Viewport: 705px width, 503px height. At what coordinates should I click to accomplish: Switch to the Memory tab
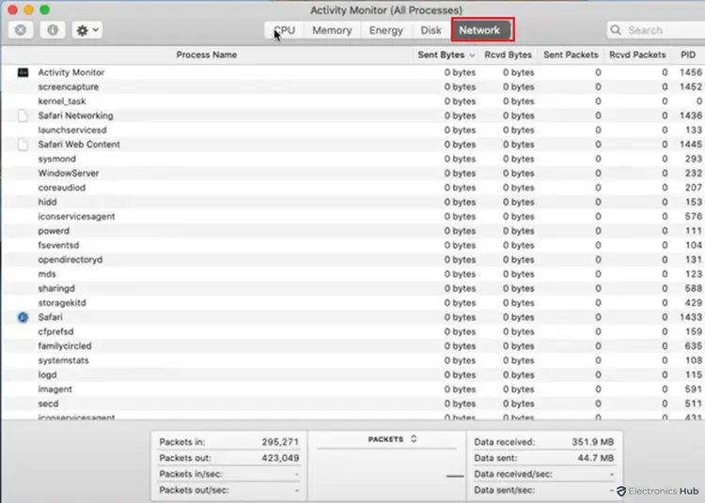[x=332, y=30]
